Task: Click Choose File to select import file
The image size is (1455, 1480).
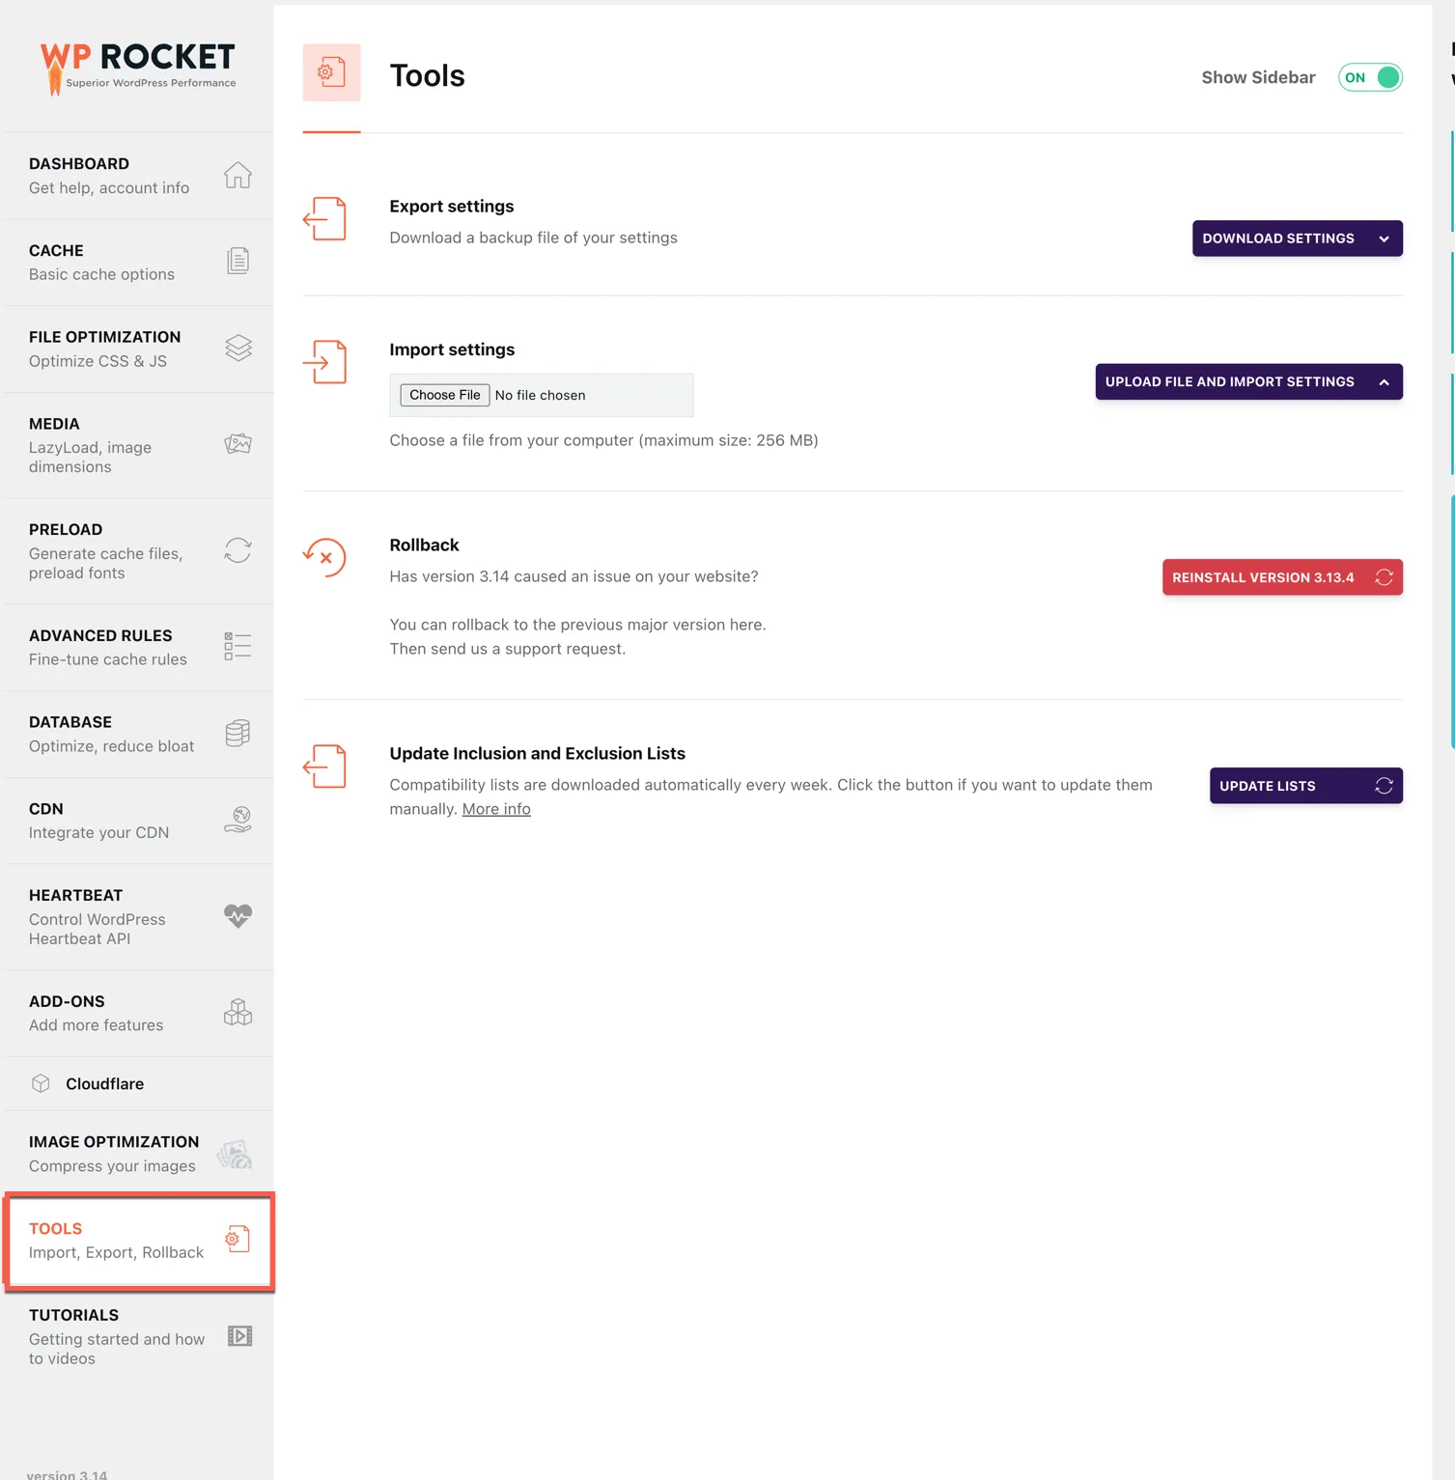Action: click(443, 394)
